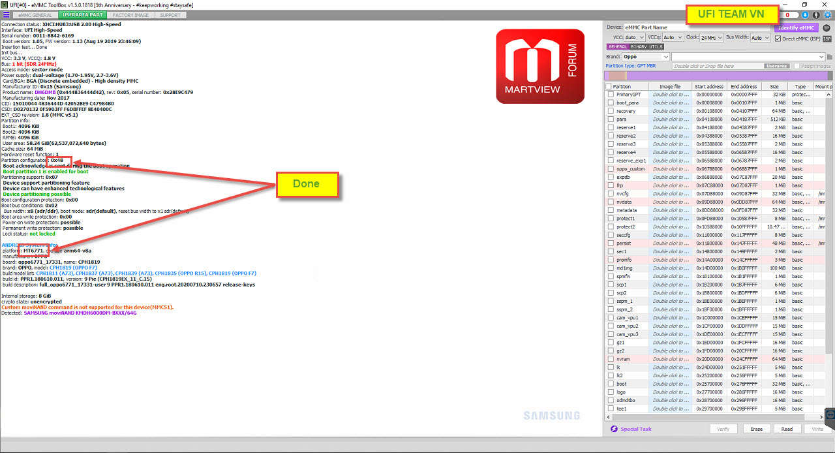Click the Image file cell for boot
The height and width of the screenshot is (453, 835).
[x=671, y=384]
